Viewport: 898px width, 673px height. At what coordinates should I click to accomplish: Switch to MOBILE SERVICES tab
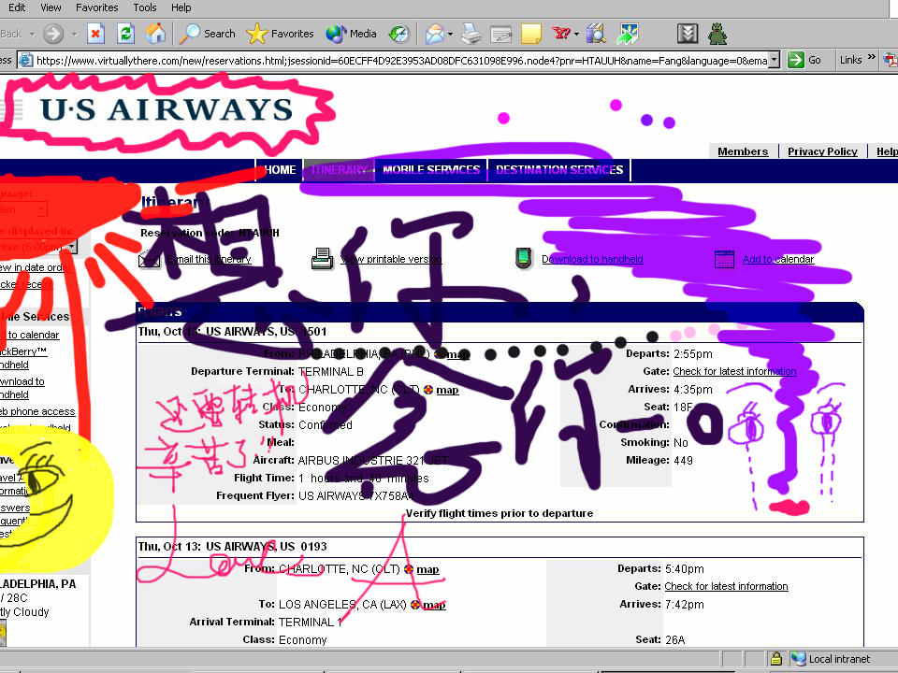point(431,170)
